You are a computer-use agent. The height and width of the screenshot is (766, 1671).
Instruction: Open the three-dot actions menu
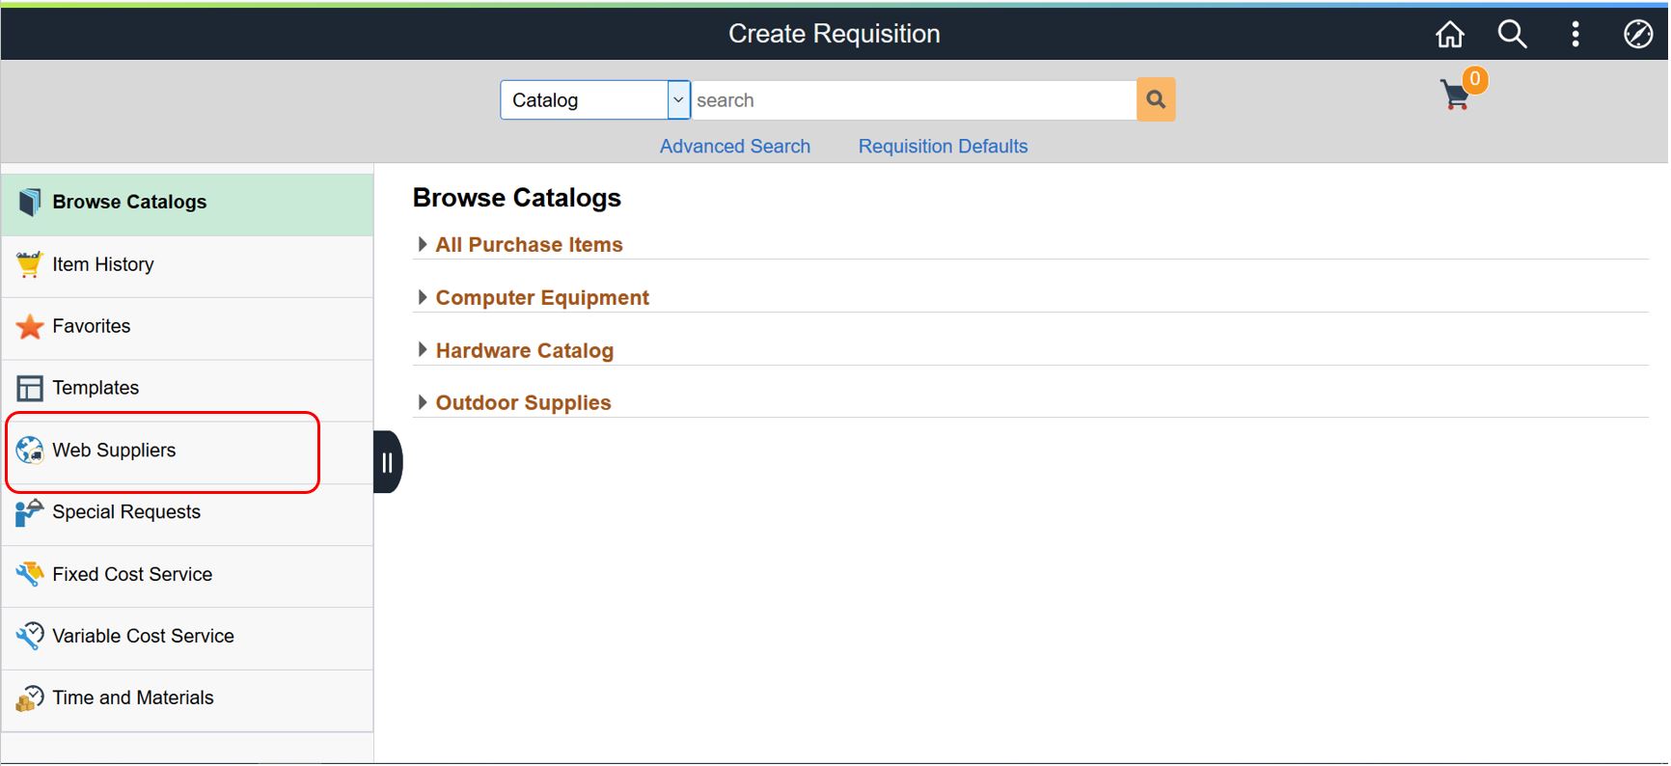pos(1575,35)
